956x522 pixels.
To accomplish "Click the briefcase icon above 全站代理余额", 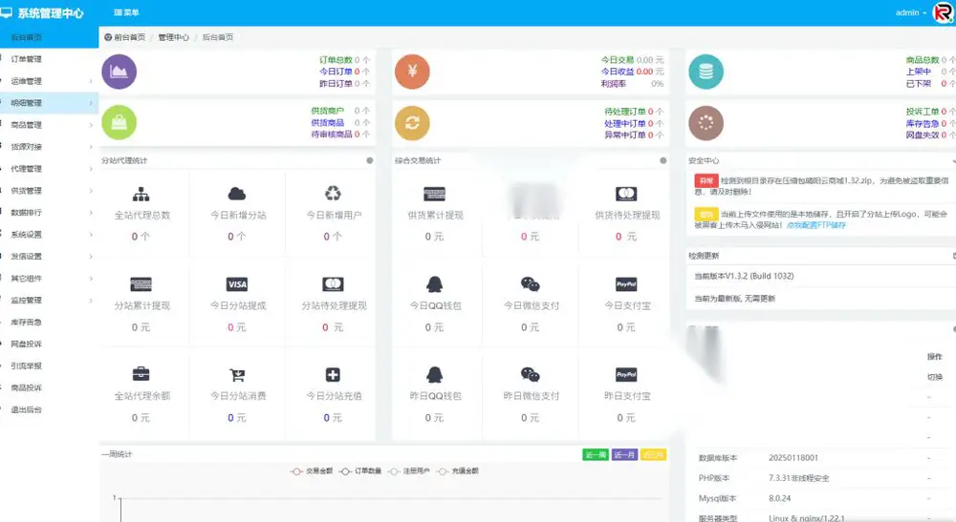I will (x=141, y=374).
